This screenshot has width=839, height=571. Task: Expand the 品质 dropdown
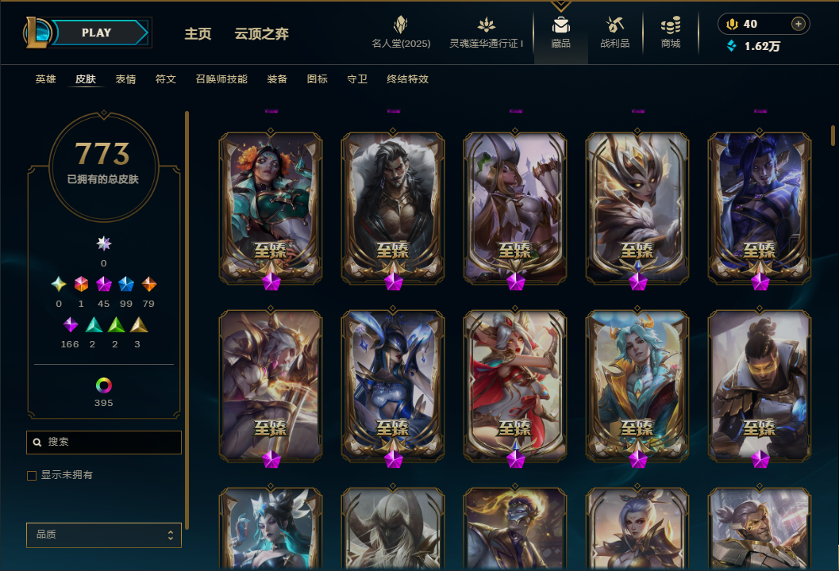click(x=104, y=535)
